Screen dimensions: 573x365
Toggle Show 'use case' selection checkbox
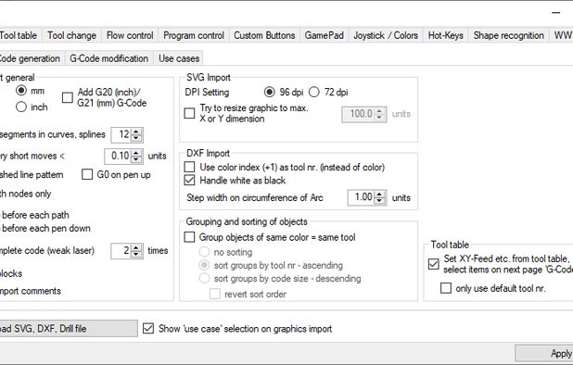[x=148, y=329]
